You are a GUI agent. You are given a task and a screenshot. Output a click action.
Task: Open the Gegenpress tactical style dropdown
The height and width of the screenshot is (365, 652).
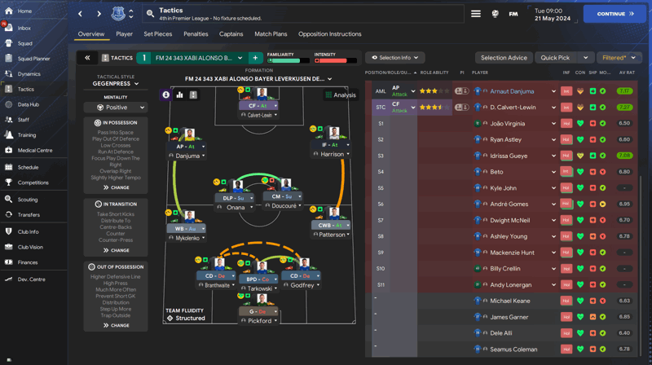pos(116,84)
